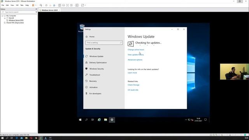This screenshot has width=249, height=140.
Task: Select My Computer in the library tree
Action: 11,16
